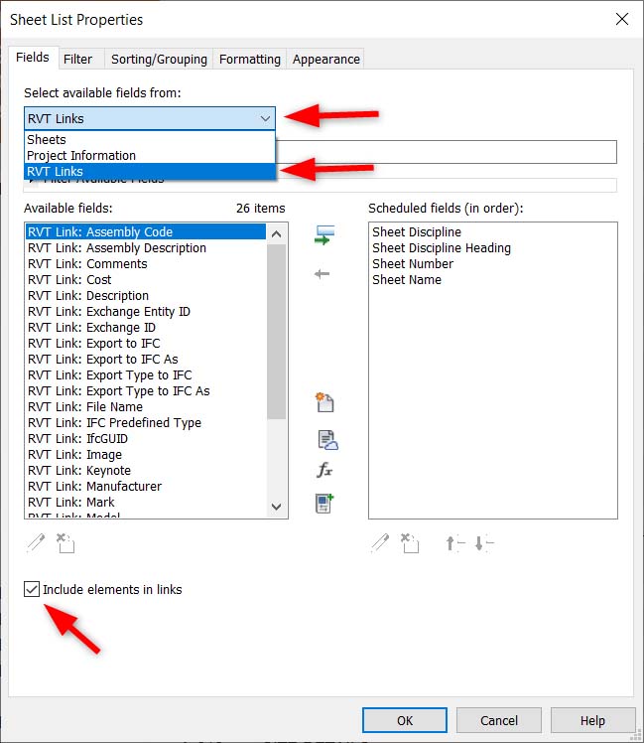Choose Project Information from the dropdown list
644x743 pixels.
point(81,155)
